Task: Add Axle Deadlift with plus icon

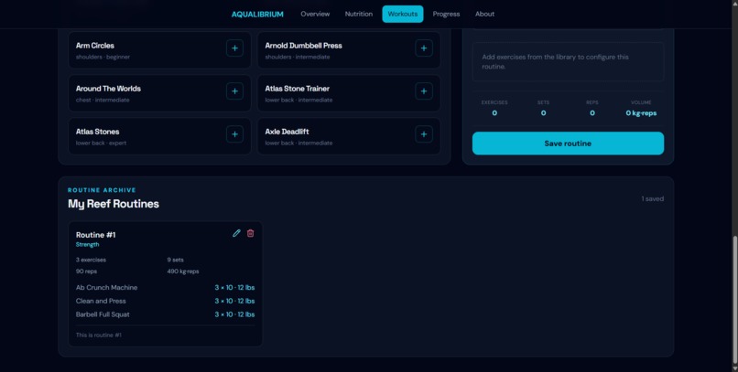Action: (x=424, y=134)
